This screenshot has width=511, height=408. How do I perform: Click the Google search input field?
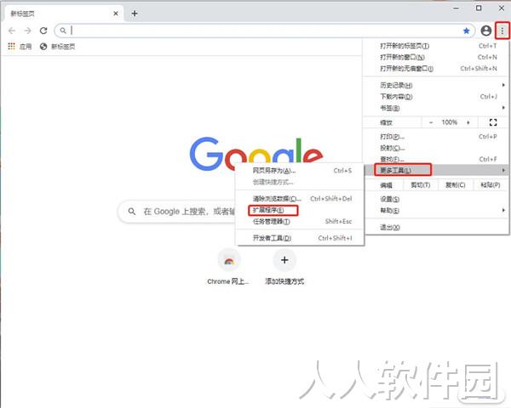[x=189, y=212]
